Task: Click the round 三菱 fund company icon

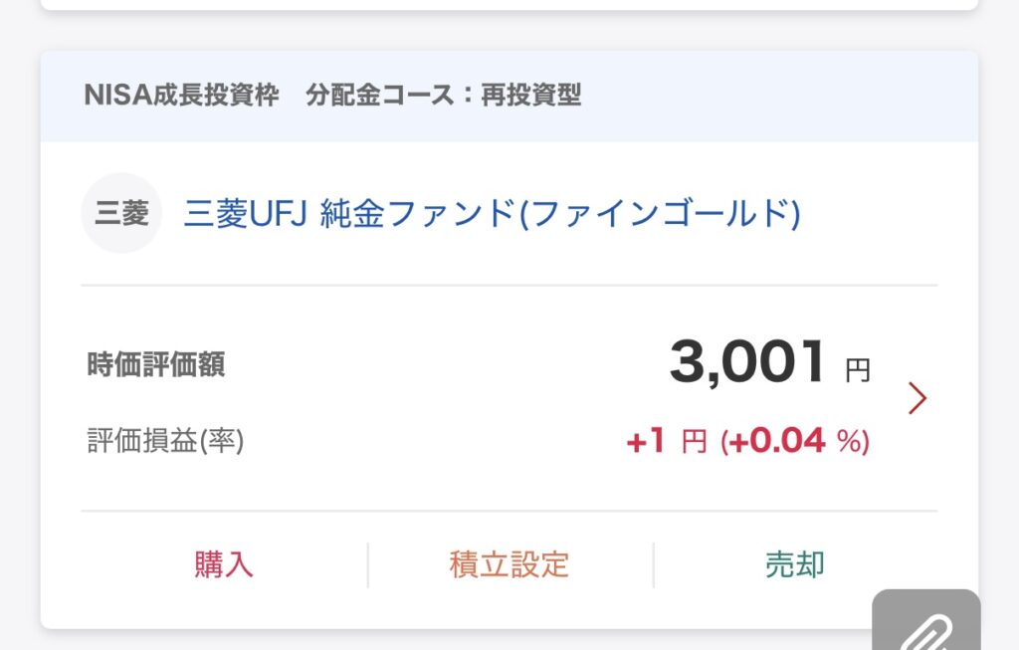Action: pyautogui.click(x=121, y=214)
